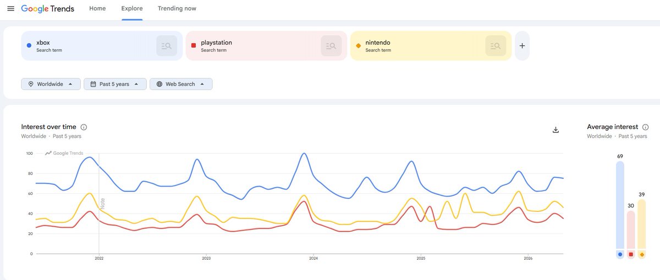This screenshot has height=280, width=660.
Task: Download the interest over time chart data
Action: coord(555,130)
